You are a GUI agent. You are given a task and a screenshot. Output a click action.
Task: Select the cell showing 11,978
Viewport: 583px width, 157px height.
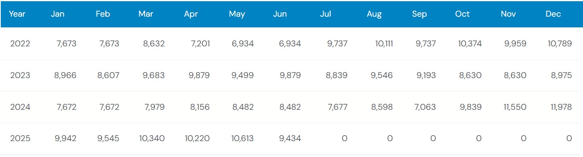[x=560, y=107]
